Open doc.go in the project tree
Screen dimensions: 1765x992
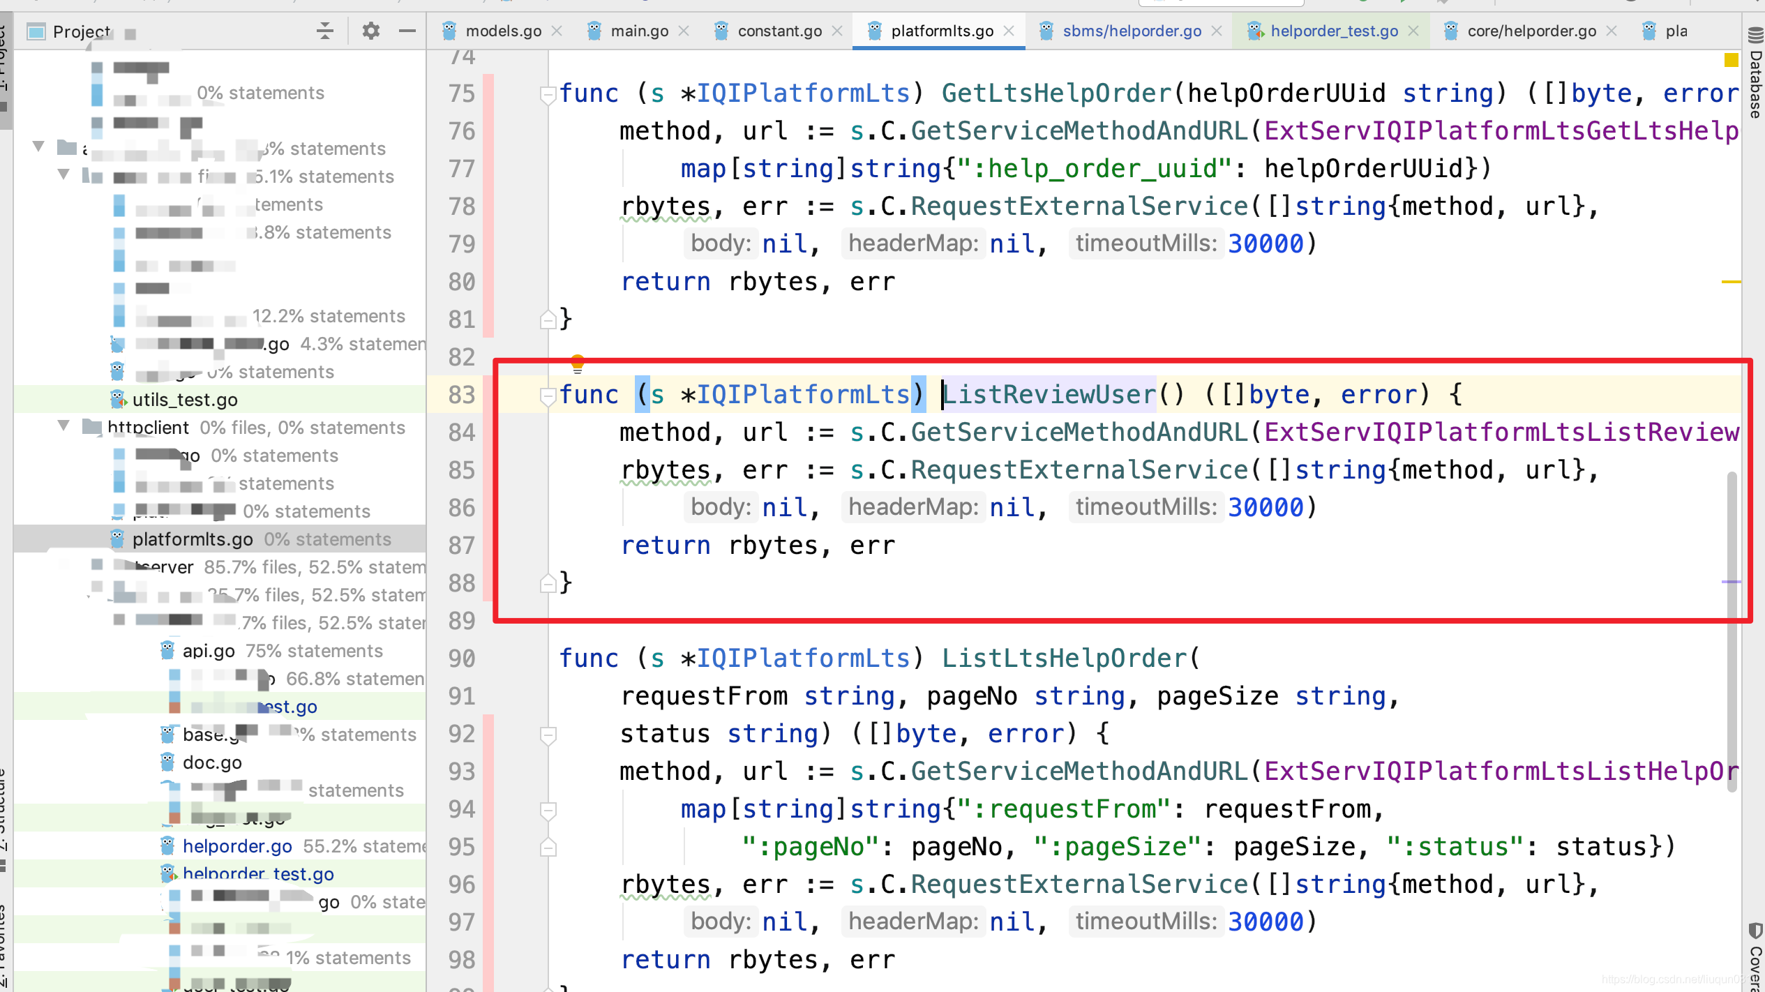pos(212,762)
